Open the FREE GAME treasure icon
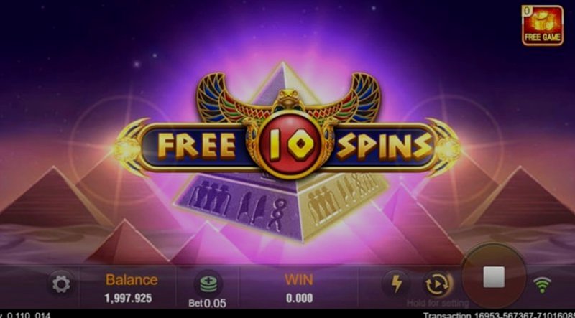Screen dimensions: 575x318 (x=543, y=26)
